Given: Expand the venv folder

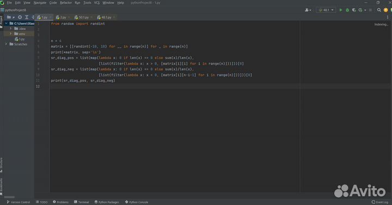Looking at the screenshot, I should (x=10, y=34).
